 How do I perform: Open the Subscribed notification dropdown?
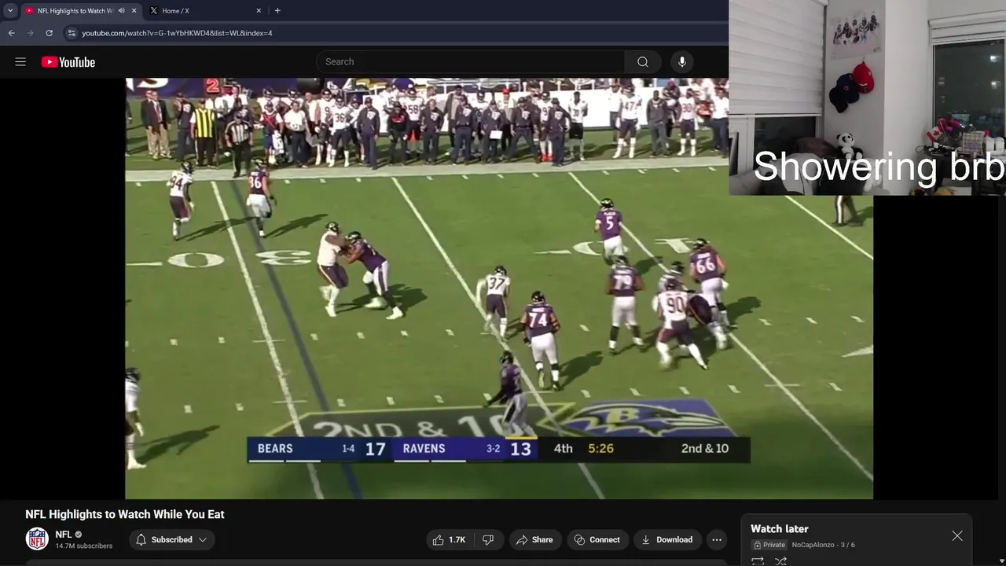171,539
